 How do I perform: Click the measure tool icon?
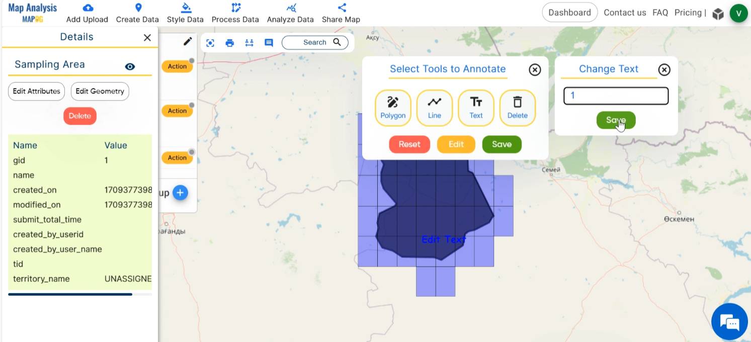pyautogui.click(x=249, y=43)
